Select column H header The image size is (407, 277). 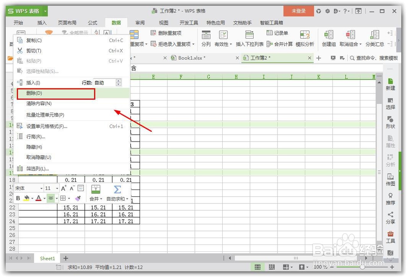point(236,77)
